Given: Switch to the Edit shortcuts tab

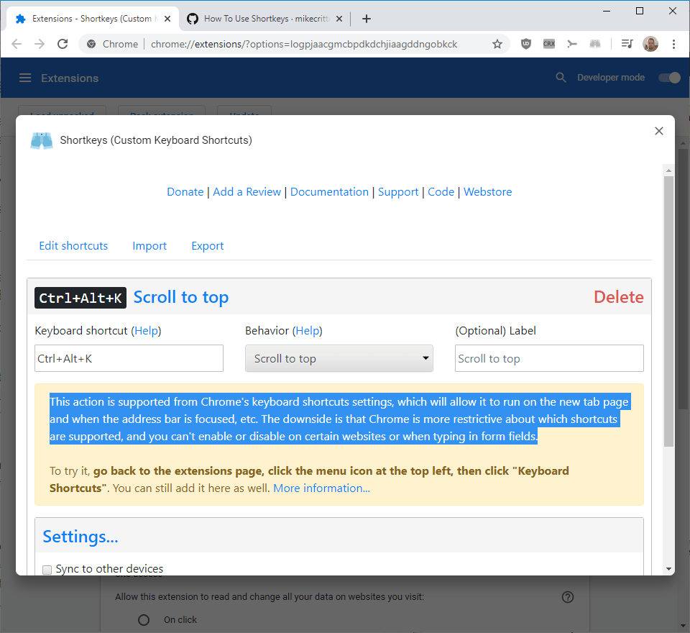Looking at the screenshot, I should click(73, 246).
